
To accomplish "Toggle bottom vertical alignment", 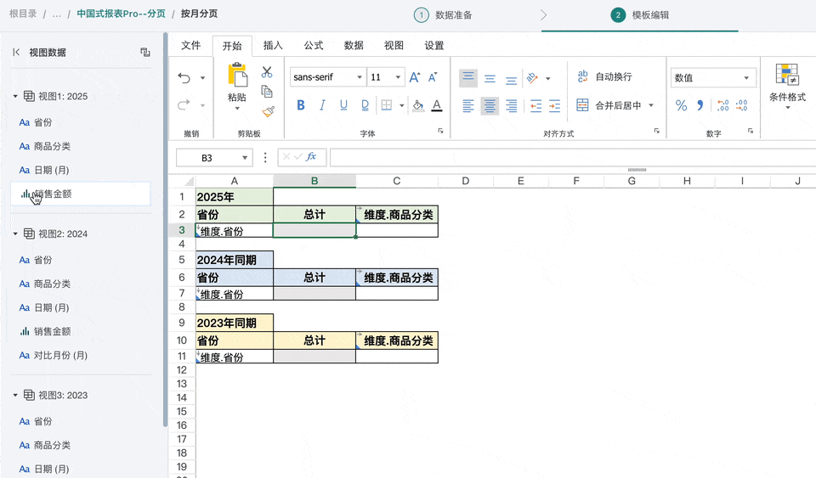I will pos(512,79).
